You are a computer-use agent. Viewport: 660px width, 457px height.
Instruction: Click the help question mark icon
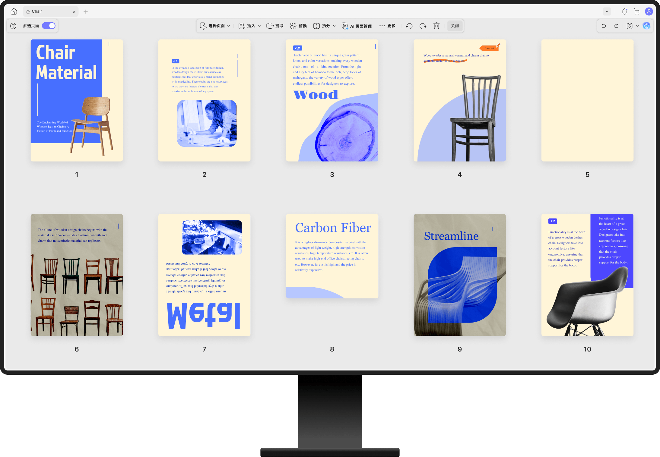point(13,26)
